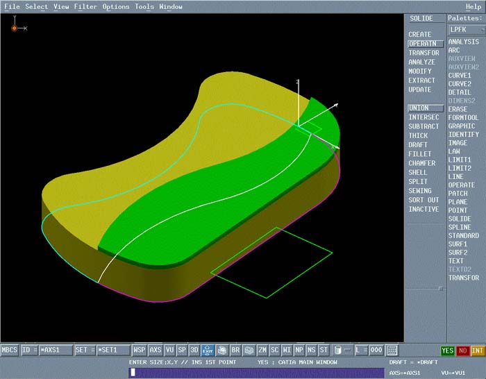486x379 pixels.
Task: Open the Filter menu
Action: click(85, 6)
